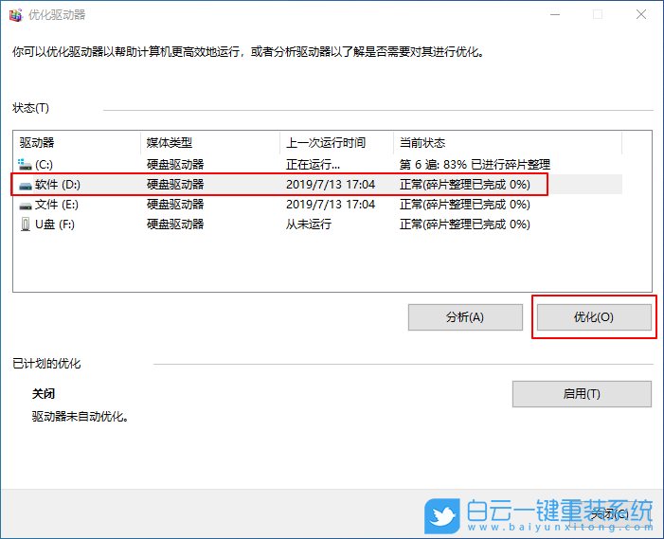Click the 已计划的优化 section label
Screen dimensions: 664x539
[x=46, y=364]
